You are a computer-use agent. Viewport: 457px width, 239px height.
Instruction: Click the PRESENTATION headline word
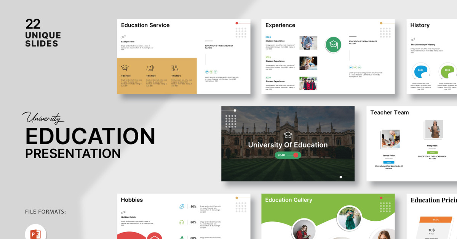pos(73,153)
